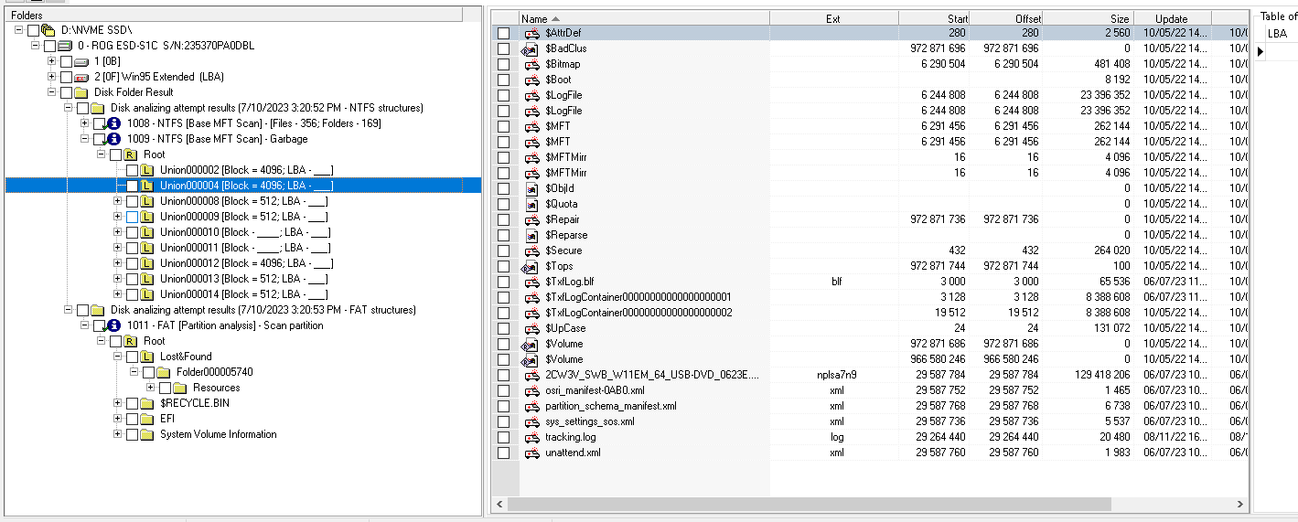Click the $UpCase file icon
The height and width of the screenshot is (522, 1298).
[531, 328]
